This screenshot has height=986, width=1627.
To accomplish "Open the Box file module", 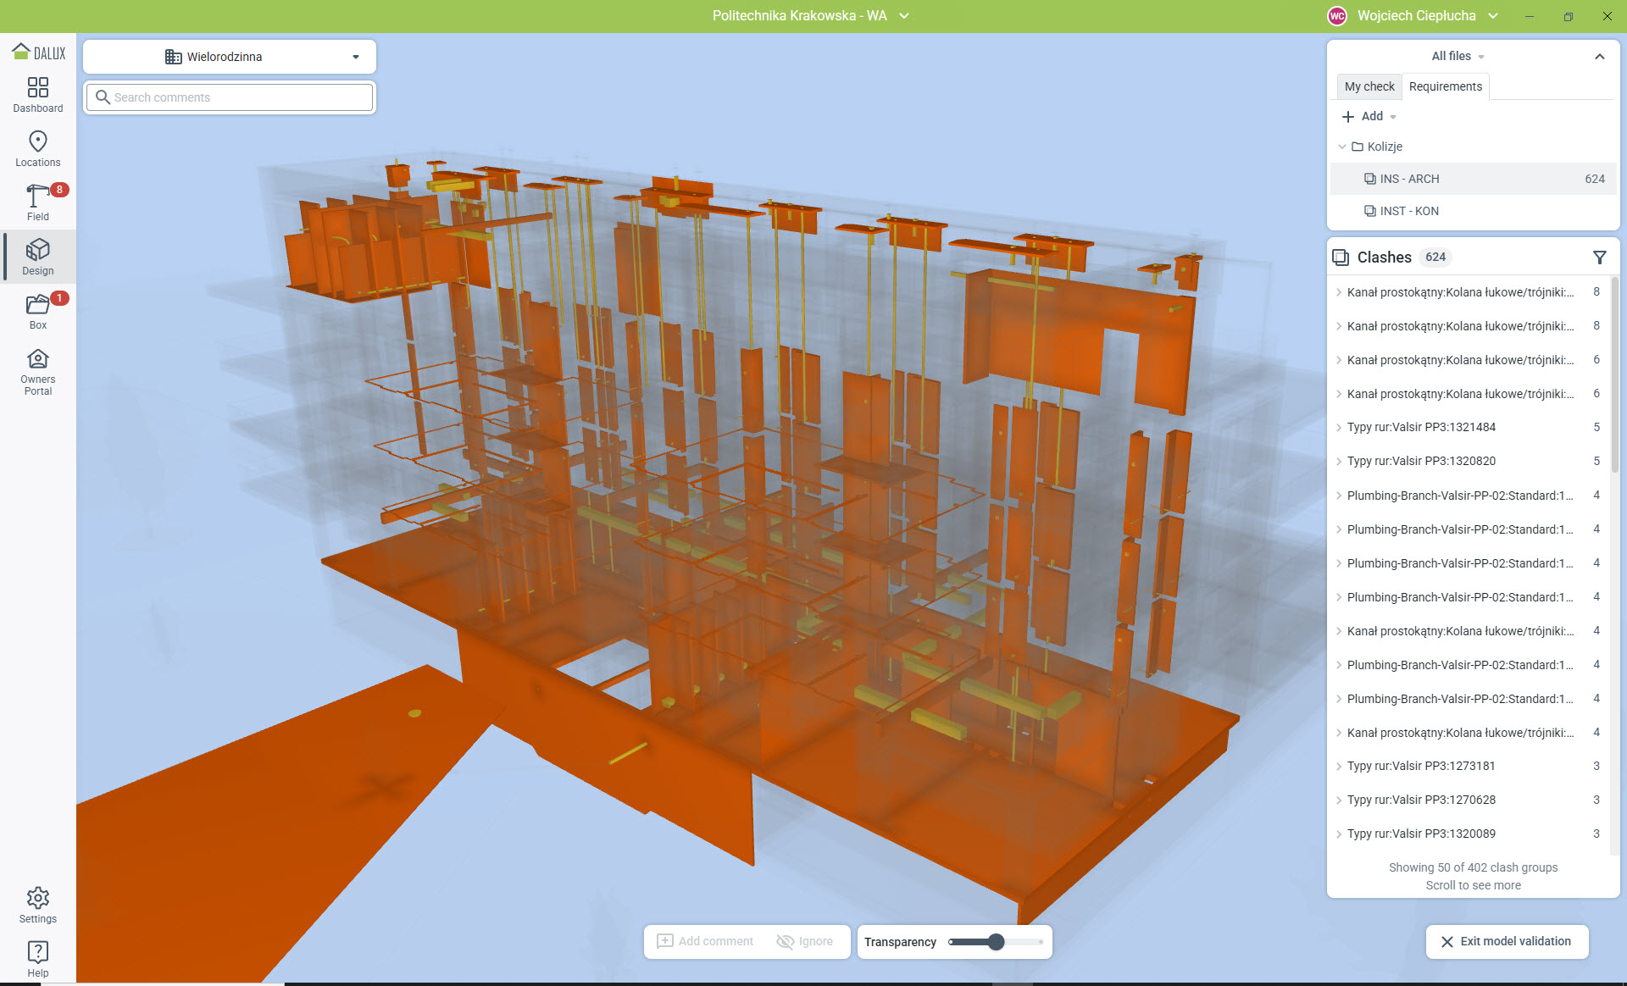I will (38, 311).
